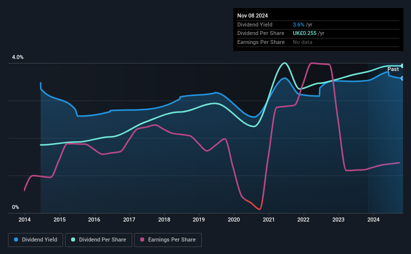411x254 pixels.
Task: Click the UK£0.255 dividend per share value
Action: coord(304,33)
